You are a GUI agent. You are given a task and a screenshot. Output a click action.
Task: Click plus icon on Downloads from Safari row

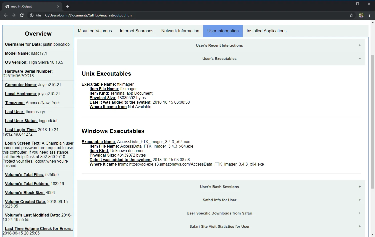click(360, 213)
